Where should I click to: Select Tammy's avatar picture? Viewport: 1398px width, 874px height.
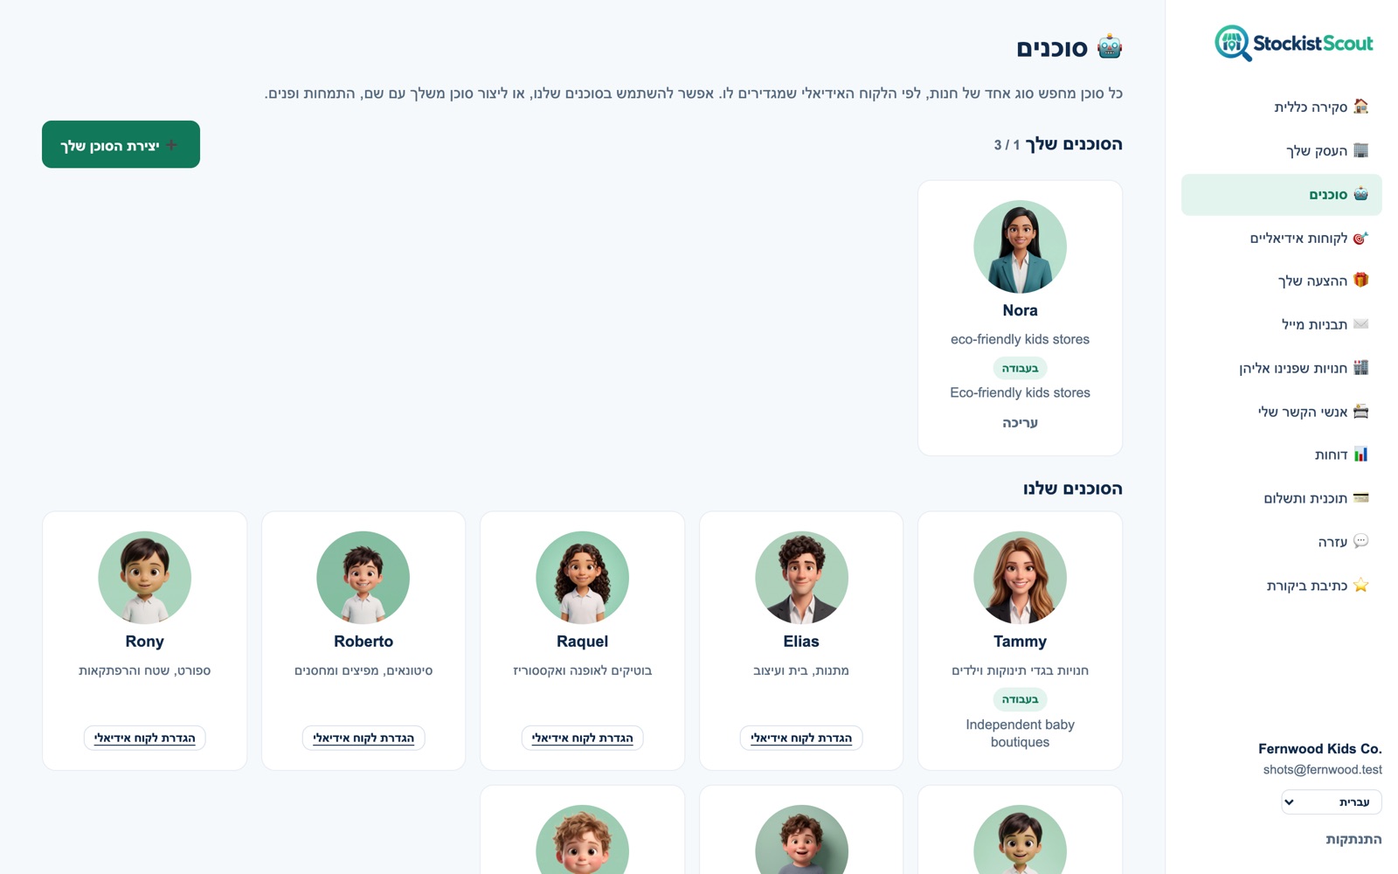point(1020,578)
